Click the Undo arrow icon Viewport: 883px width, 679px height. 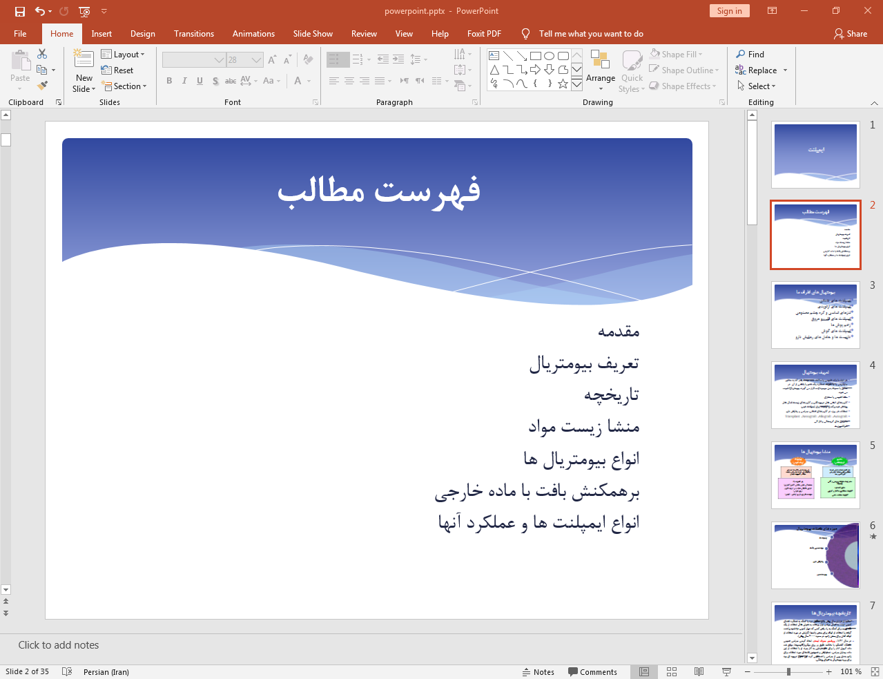[40, 11]
